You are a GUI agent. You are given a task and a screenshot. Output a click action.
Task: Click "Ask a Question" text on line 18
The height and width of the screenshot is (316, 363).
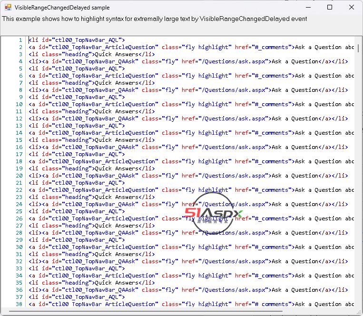pyautogui.click(x=318, y=161)
